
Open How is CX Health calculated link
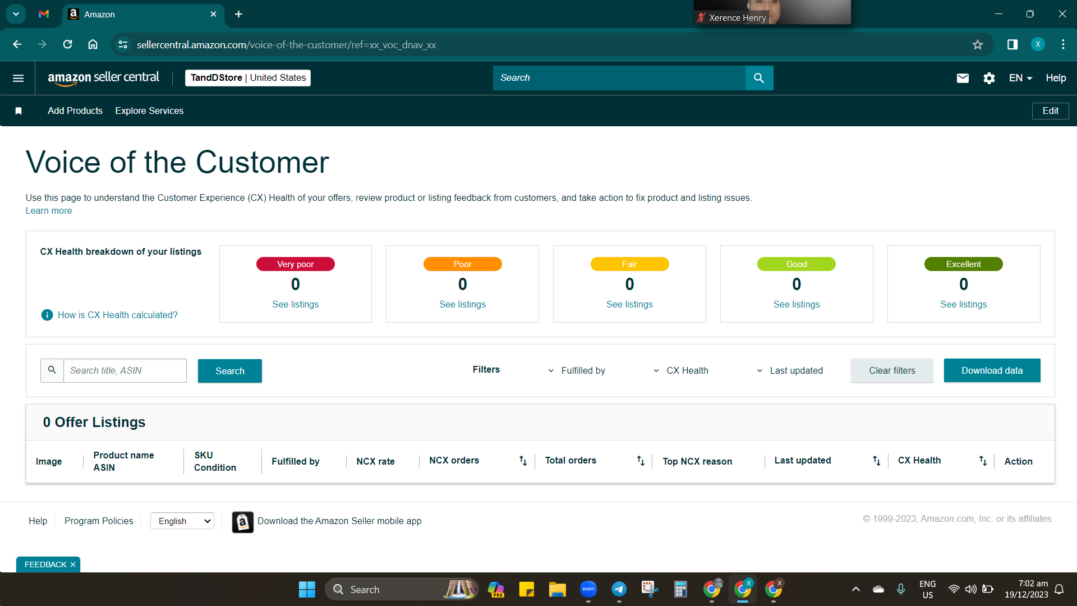pos(118,315)
